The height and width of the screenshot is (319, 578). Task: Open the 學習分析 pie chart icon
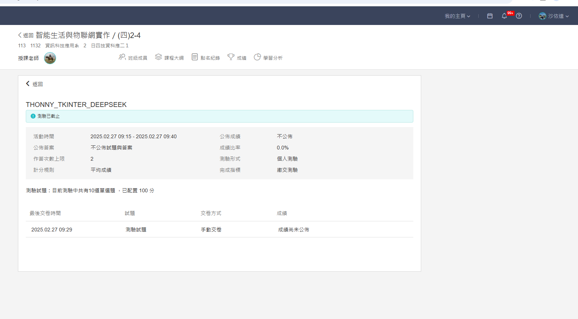257,57
